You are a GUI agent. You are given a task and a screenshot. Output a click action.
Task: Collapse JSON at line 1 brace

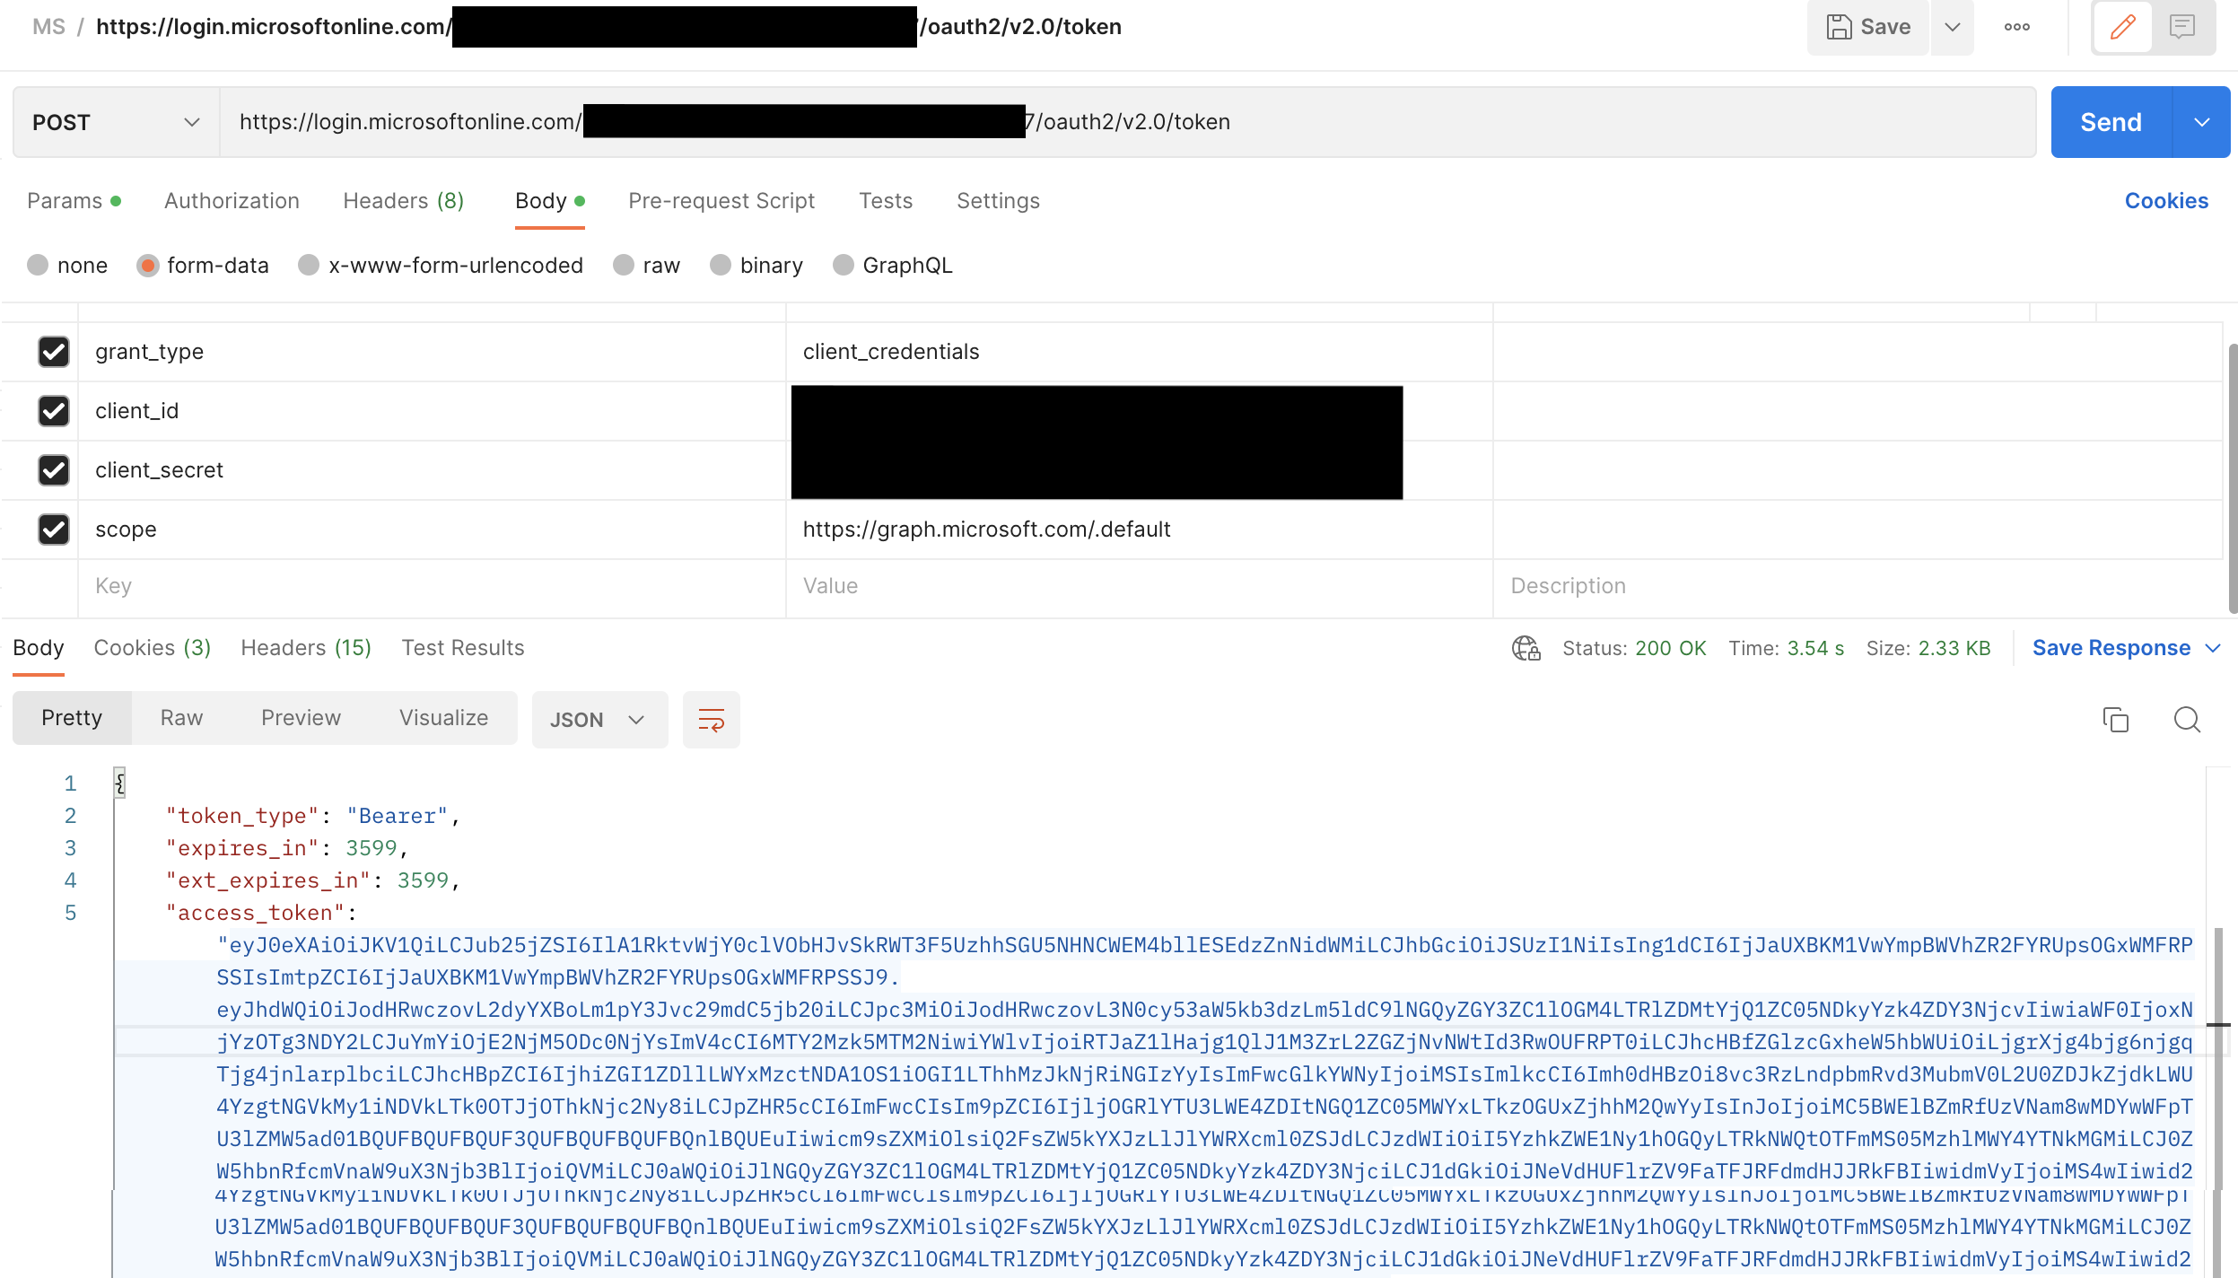(x=120, y=783)
